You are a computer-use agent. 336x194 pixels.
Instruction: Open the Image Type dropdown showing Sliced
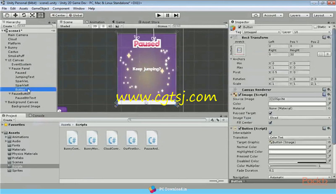coord(299,118)
